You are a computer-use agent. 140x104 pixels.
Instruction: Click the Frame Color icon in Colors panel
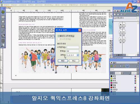pyautogui.click(x=121, y=66)
